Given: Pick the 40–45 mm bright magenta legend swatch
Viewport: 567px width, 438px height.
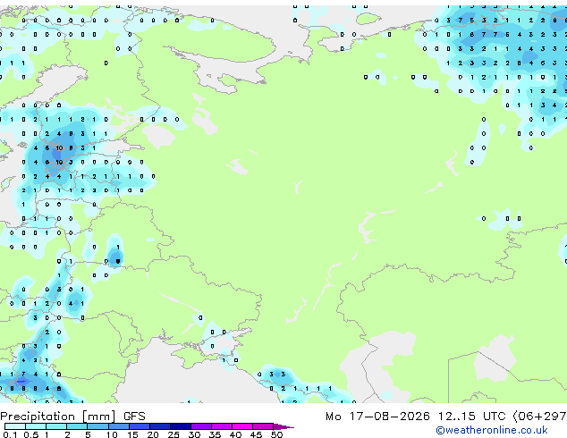Looking at the screenshot, I should [x=242, y=426].
